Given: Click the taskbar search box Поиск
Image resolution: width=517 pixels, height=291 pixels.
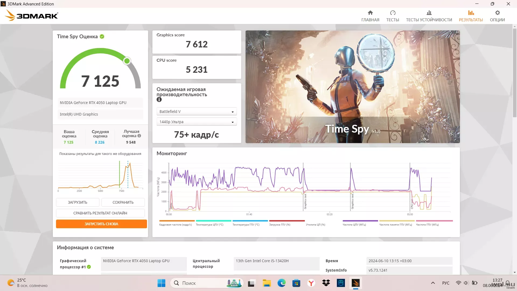Looking at the screenshot, I should pyautogui.click(x=207, y=283).
